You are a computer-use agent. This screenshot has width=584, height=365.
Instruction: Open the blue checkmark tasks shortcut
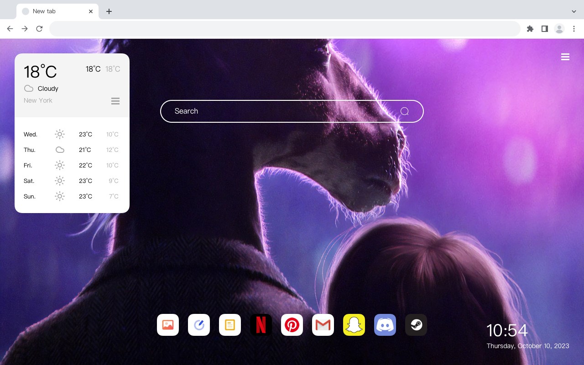click(199, 325)
